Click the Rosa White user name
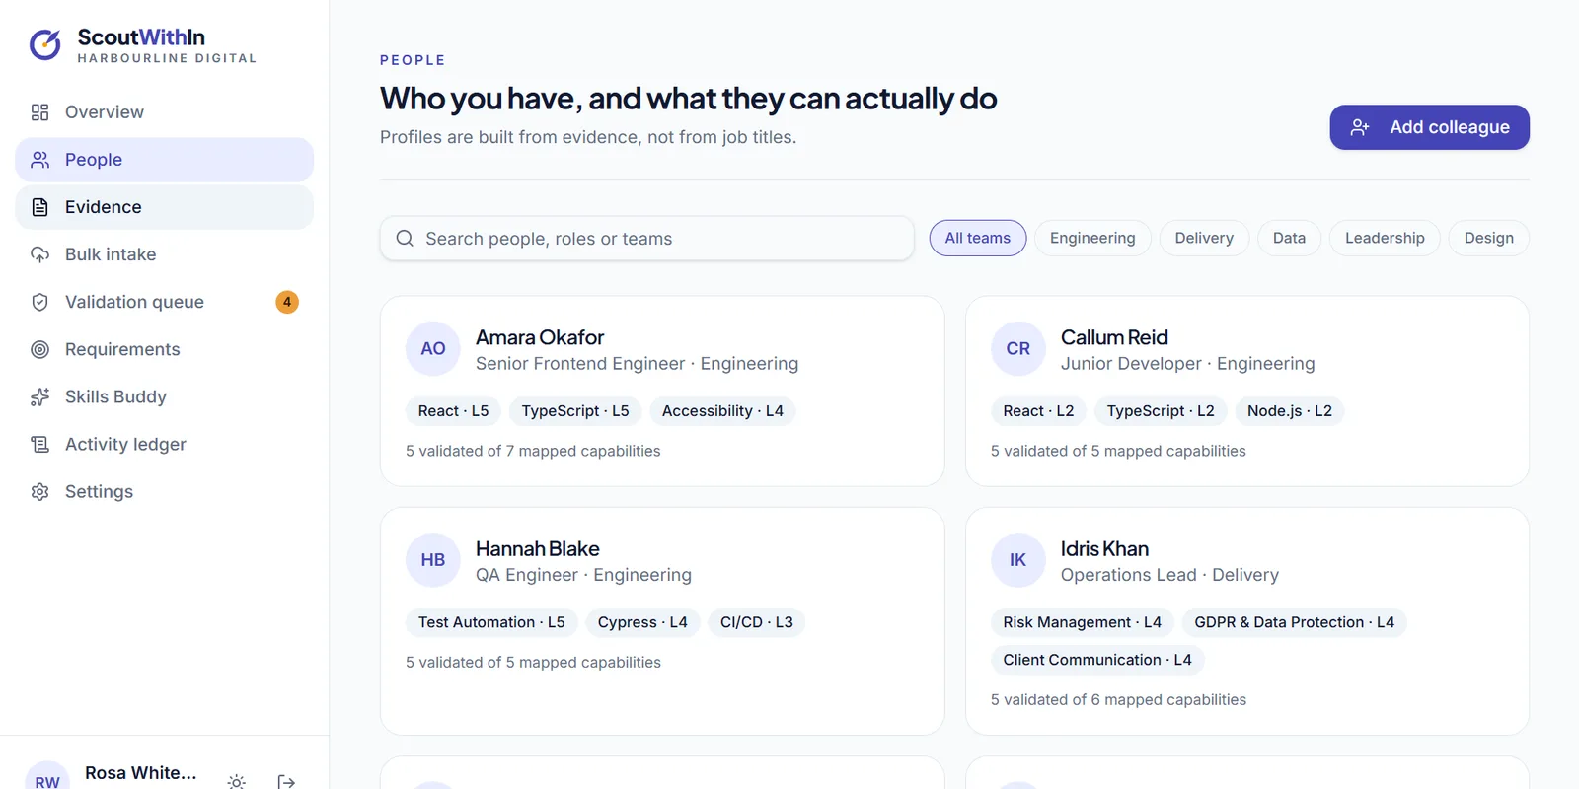 140,773
